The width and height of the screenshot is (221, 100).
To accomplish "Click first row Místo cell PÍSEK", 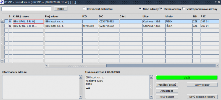I will [178, 22].
